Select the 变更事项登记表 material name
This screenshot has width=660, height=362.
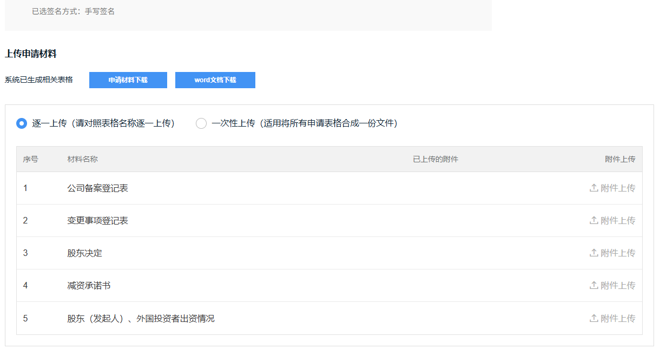[97, 221]
